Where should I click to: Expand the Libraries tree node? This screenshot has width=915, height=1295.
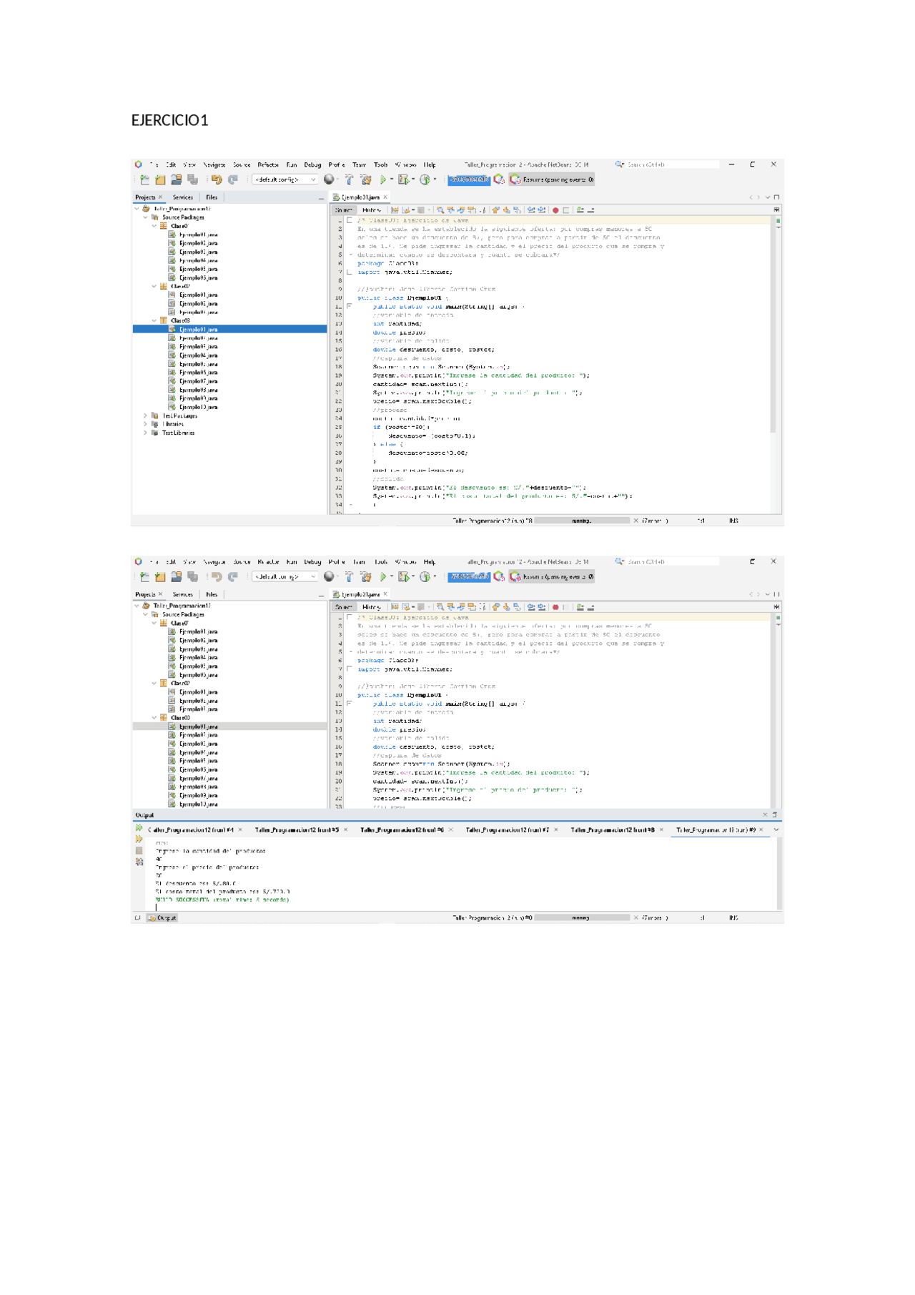(x=145, y=424)
